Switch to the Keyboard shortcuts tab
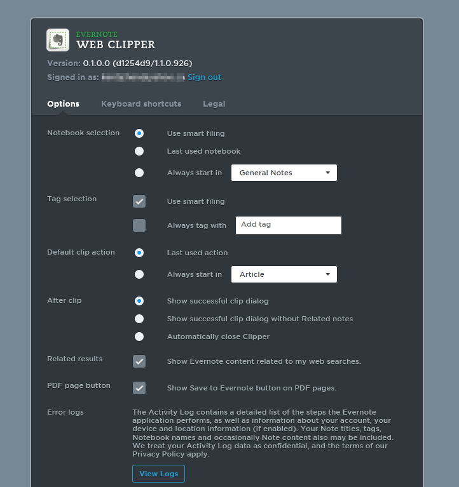The width and height of the screenshot is (459, 487). [x=141, y=103]
